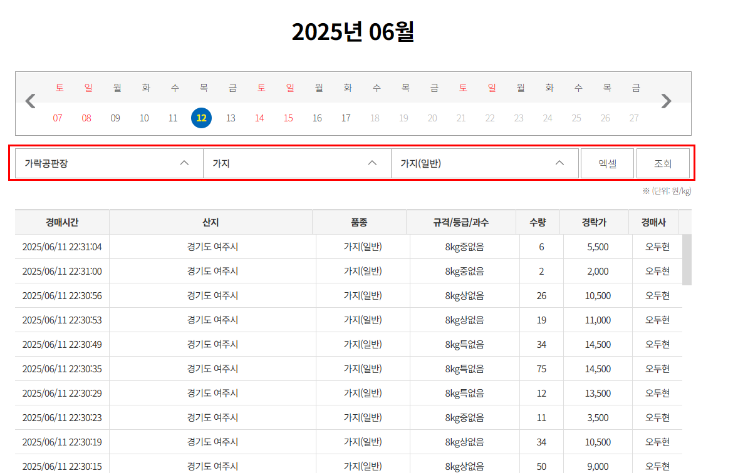Click price 9,000 in the last row

[598, 466]
